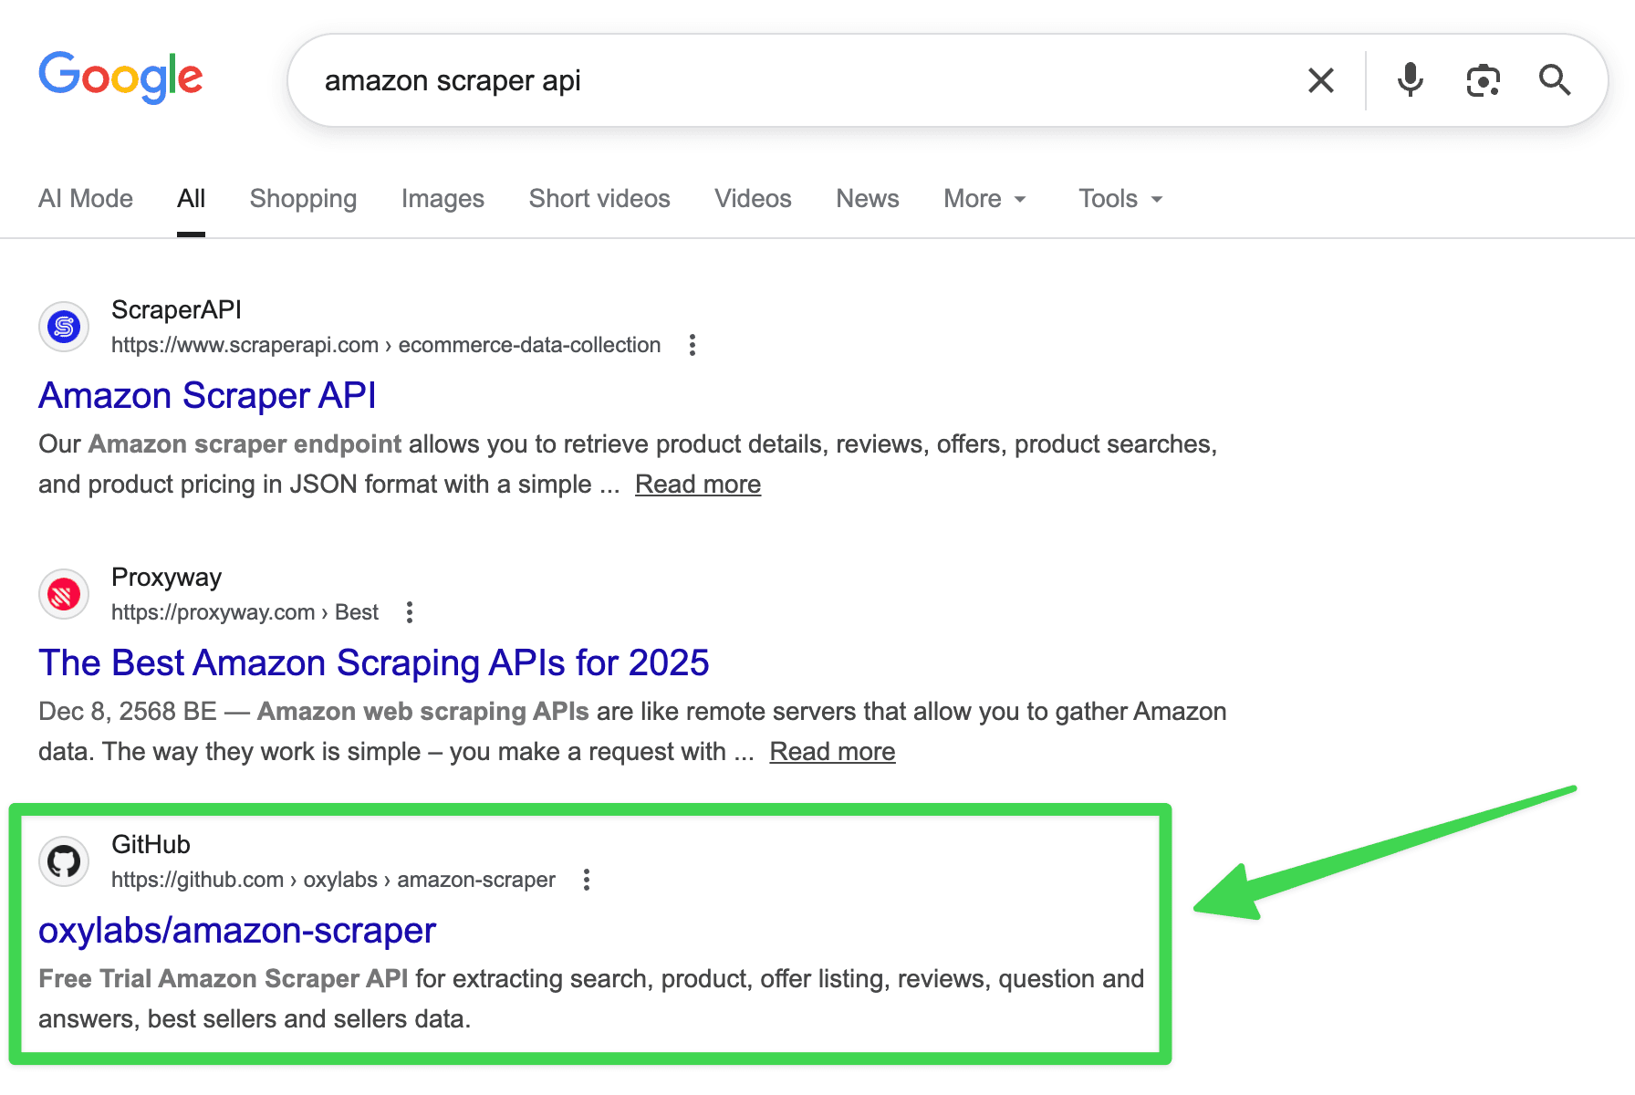Clear the search query with the X icon

click(x=1320, y=80)
